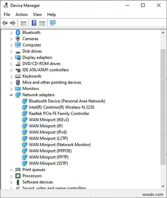Screen dimensions: 167x198
Task: Click the Network adapters category icon
Action: 18,95
